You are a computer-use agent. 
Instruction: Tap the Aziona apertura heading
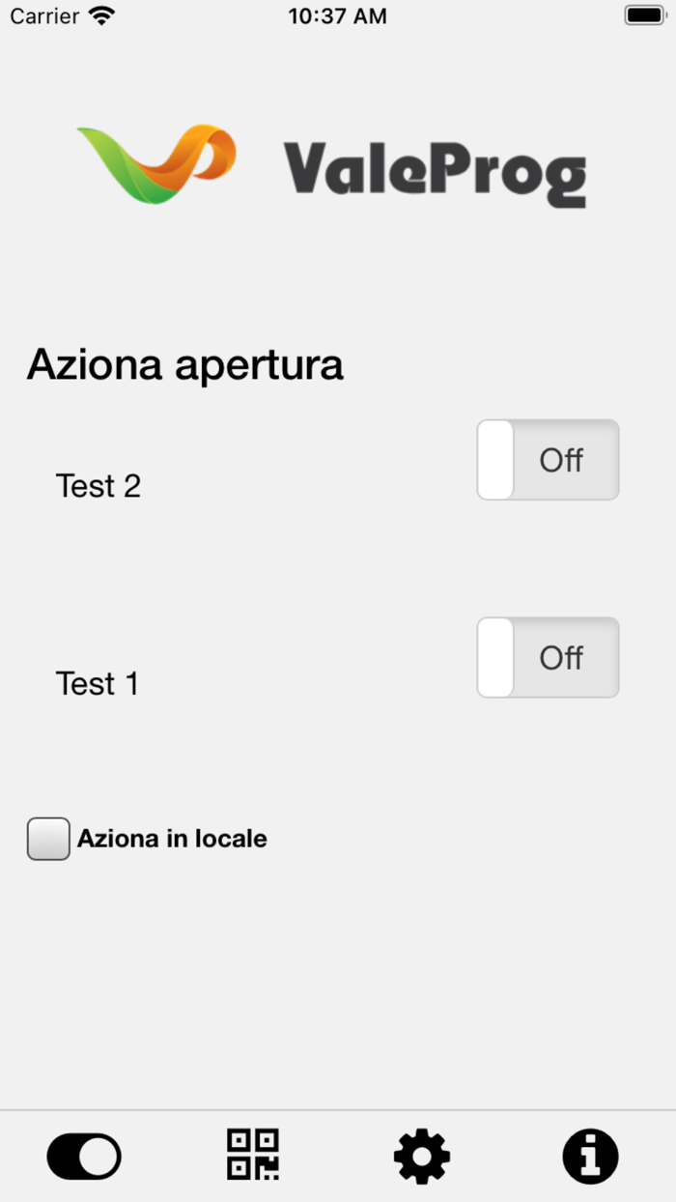pyautogui.click(x=184, y=364)
